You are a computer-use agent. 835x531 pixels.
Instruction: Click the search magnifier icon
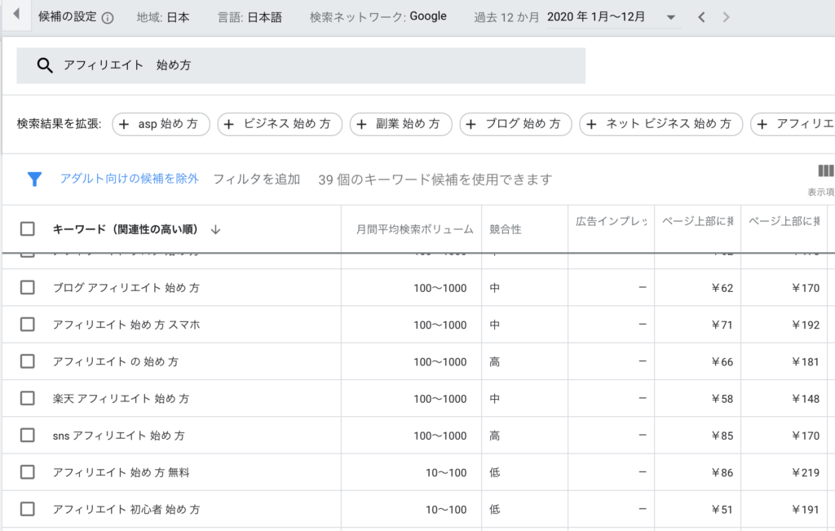point(45,65)
